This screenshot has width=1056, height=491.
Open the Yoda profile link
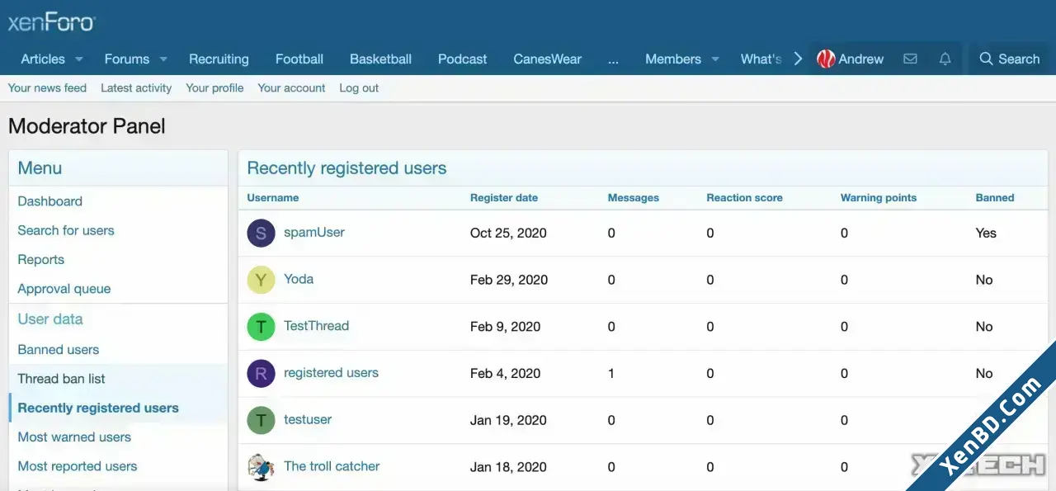coord(299,280)
